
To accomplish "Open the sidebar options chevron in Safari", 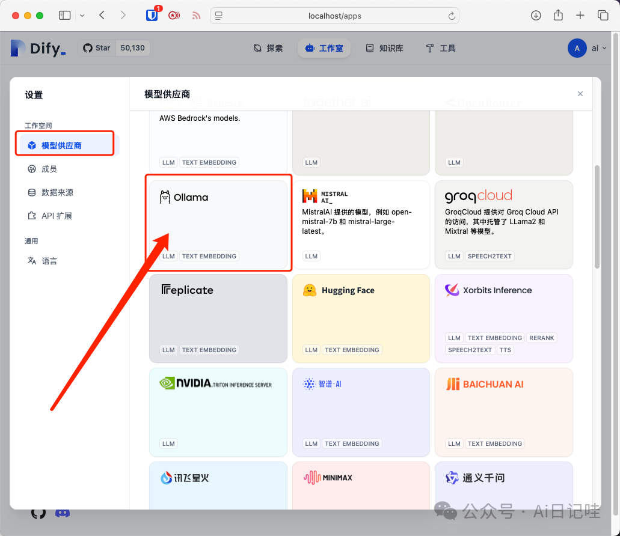I will point(82,15).
